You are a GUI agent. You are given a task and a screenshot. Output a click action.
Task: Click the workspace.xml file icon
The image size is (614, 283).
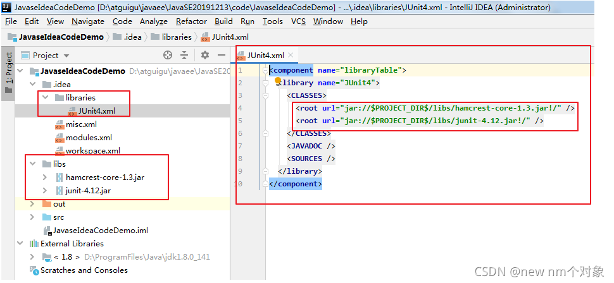coord(60,150)
